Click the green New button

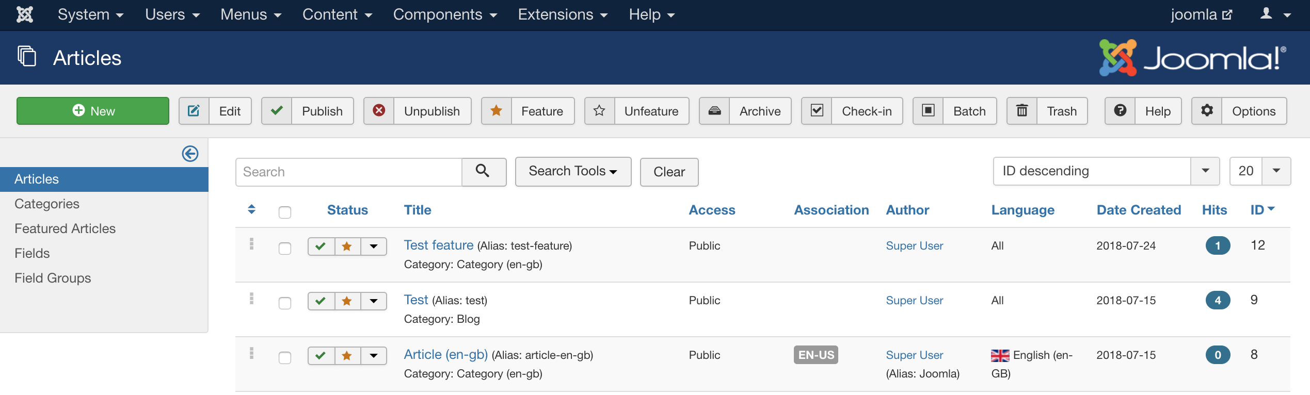(x=93, y=111)
